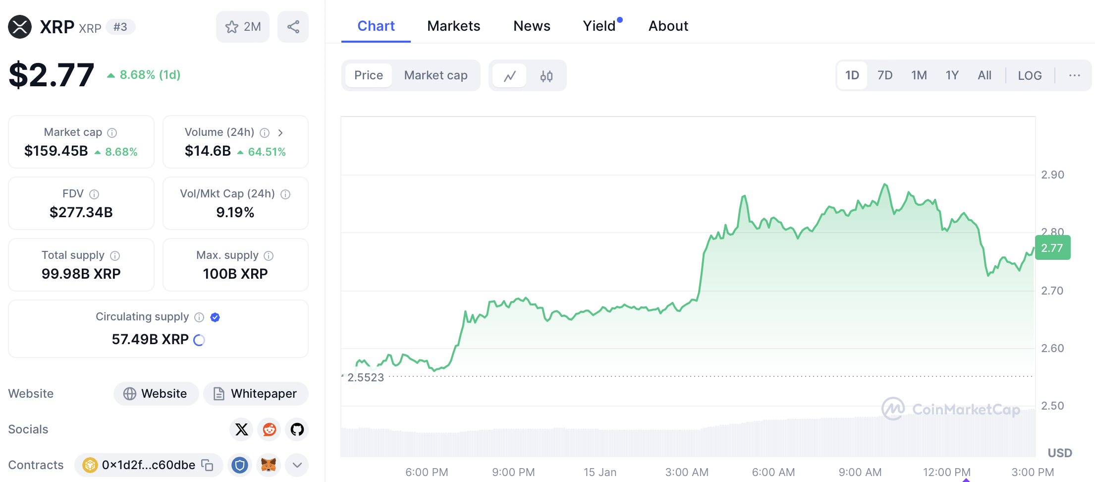Switch to the Yield tab
The width and height of the screenshot is (1095, 482).
tap(599, 26)
